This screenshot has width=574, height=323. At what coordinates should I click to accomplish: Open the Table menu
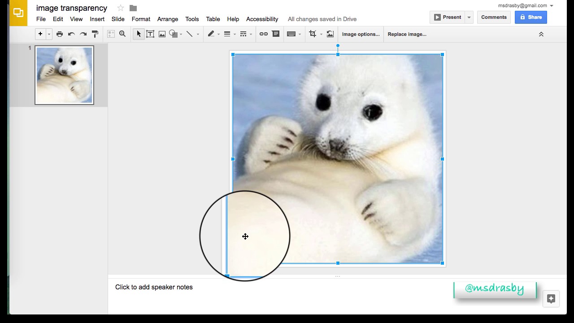click(213, 19)
